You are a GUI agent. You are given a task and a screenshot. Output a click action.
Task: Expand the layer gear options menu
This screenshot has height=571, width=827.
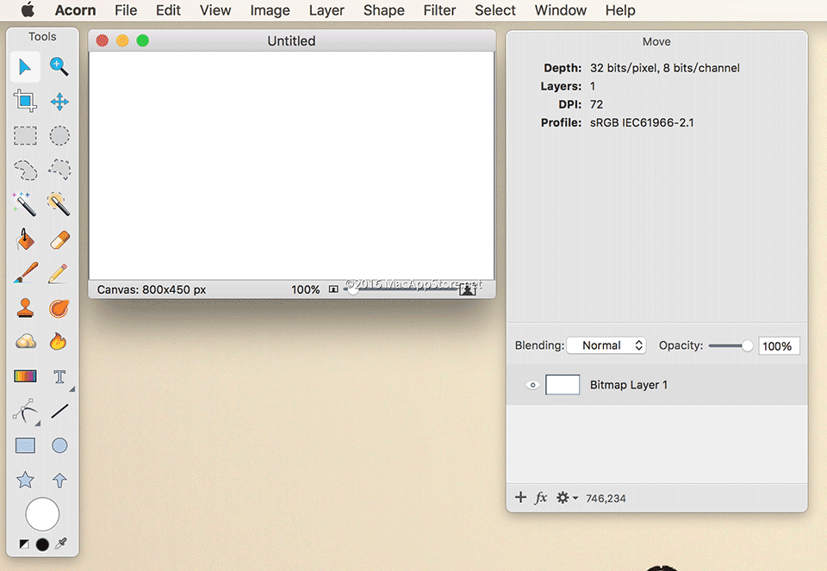(x=566, y=498)
